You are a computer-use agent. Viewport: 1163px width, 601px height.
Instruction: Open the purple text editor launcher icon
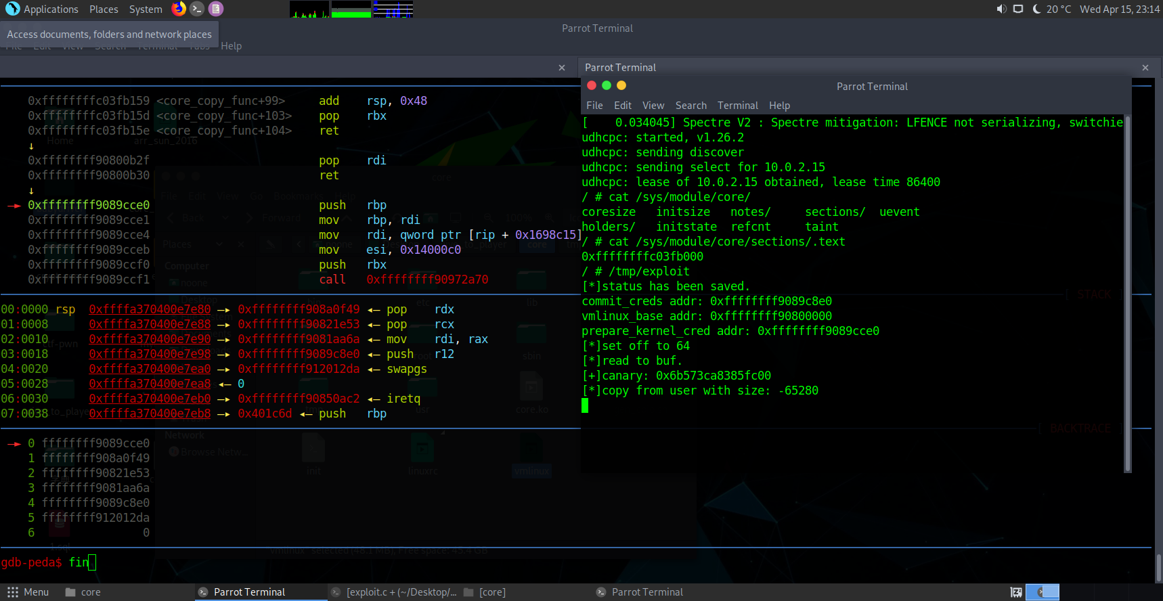(x=215, y=9)
